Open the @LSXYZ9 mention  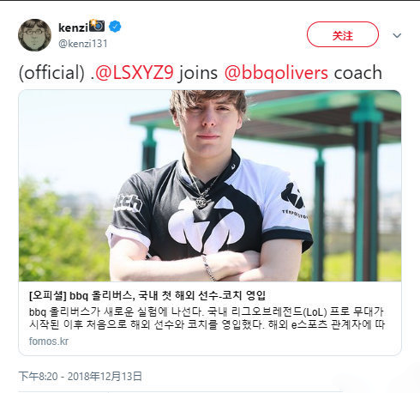pyautogui.click(x=135, y=73)
